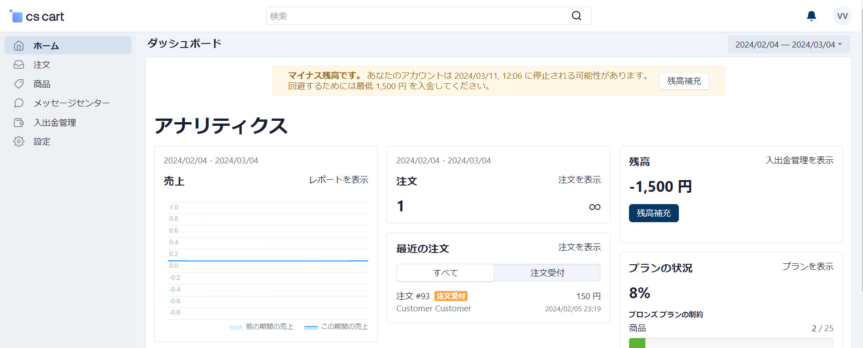Open the 商品 menu item
The height and width of the screenshot is (348, 863).
(x=68, y=84)
